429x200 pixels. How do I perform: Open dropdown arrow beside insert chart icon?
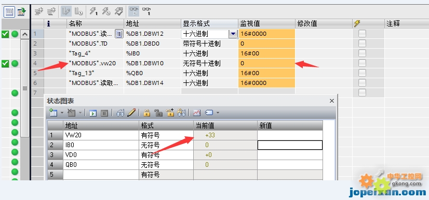(x=62, y=112)
